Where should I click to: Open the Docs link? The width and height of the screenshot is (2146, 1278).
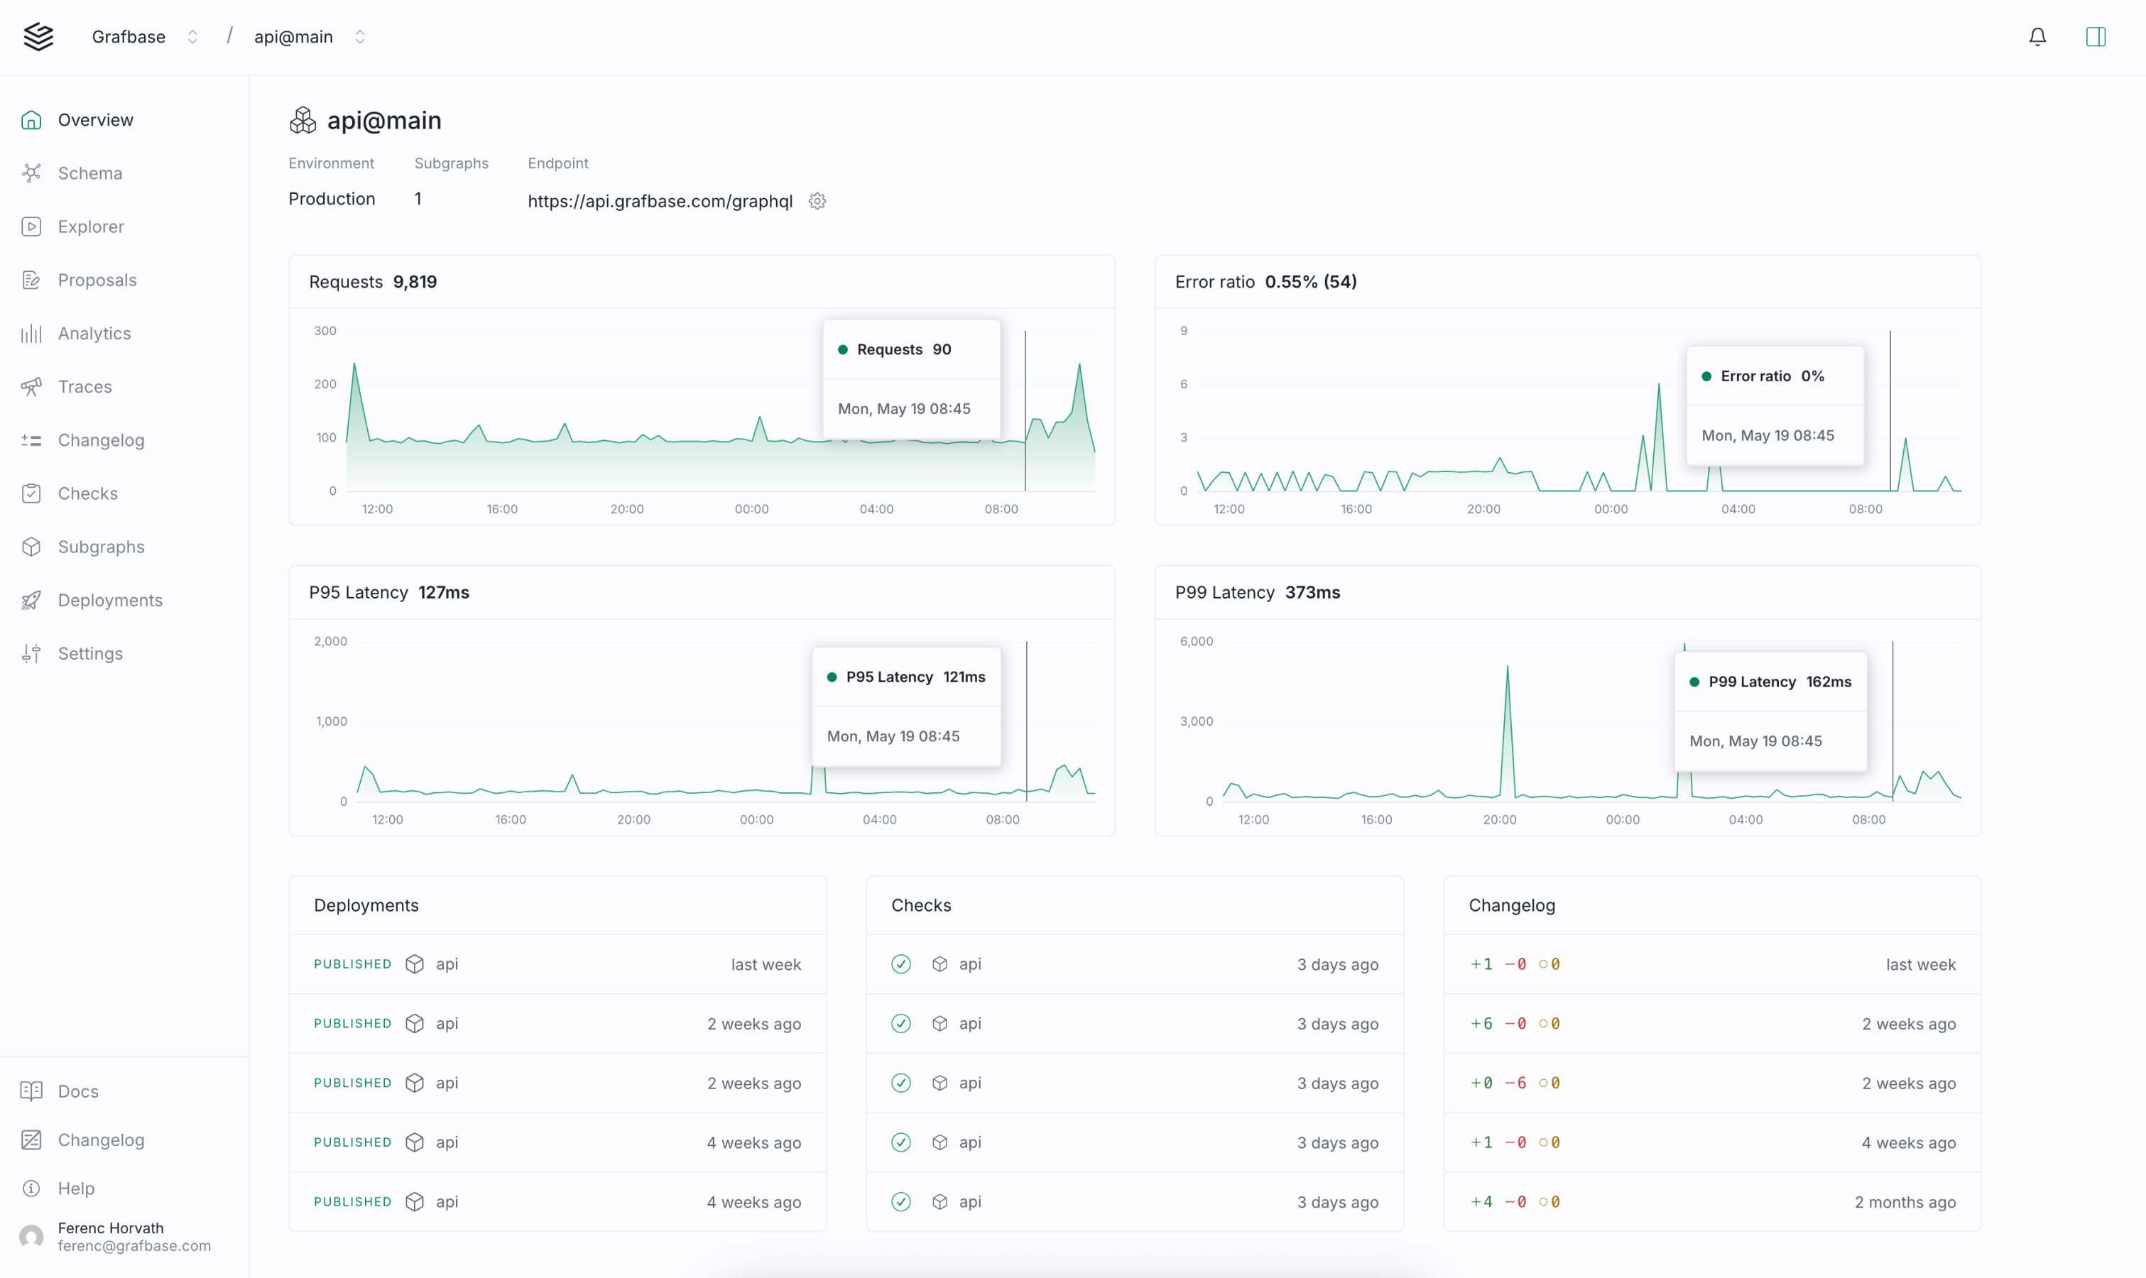pos(77,1091)
